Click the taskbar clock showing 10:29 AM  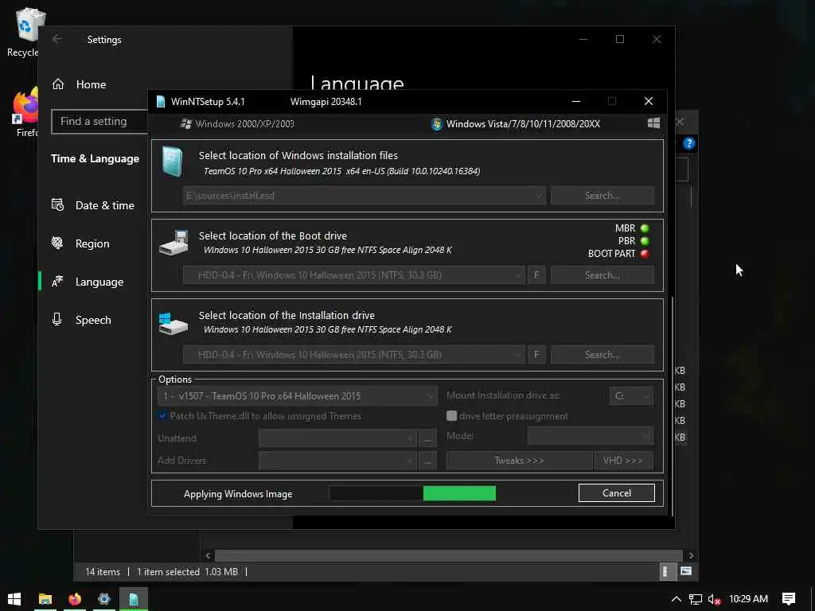pos(748,598)
